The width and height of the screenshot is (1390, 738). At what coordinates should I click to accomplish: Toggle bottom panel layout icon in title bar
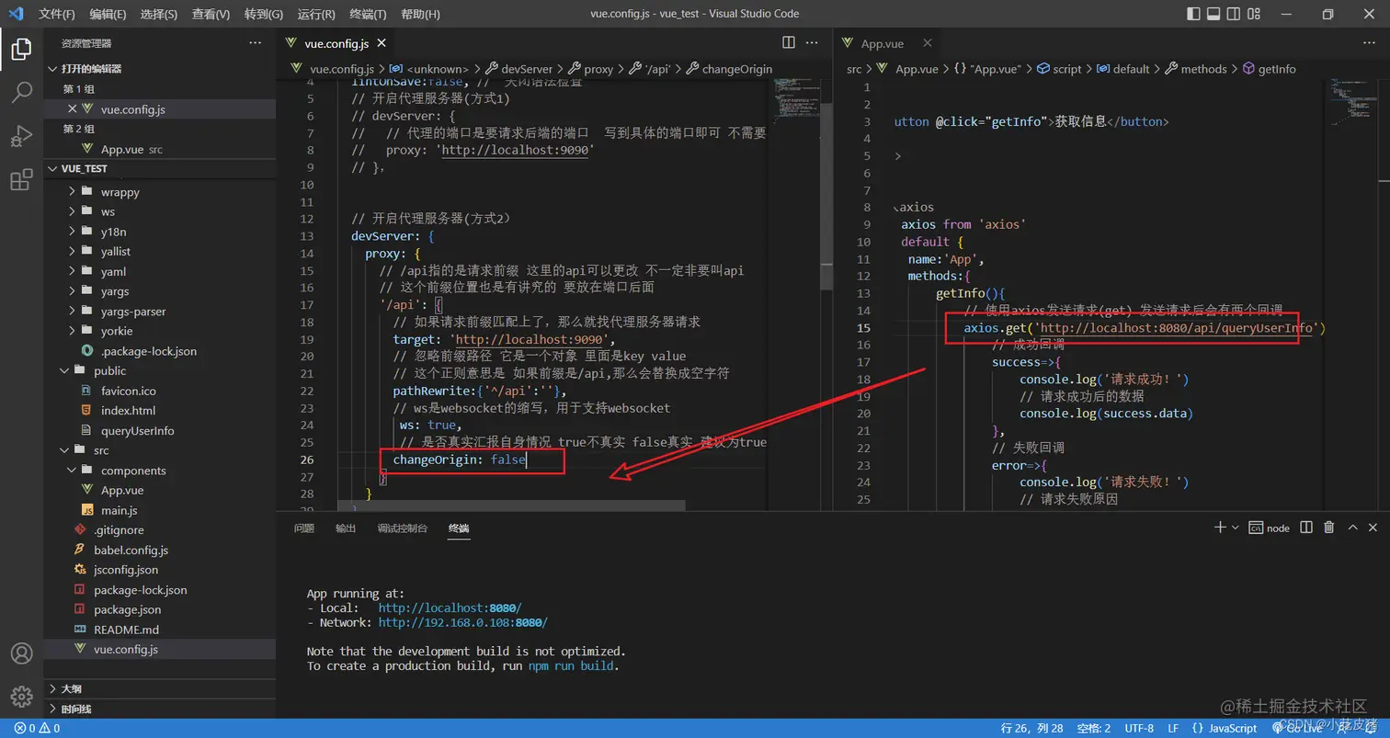click(1213, 14)
